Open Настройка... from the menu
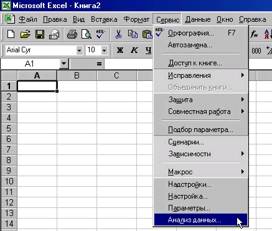Screen dimensions: 272x231 pos(200,196)
